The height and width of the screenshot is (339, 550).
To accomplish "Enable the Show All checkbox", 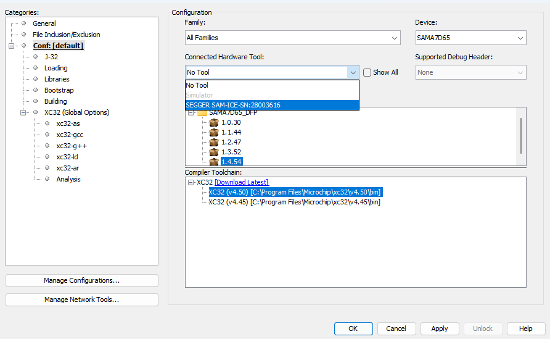I will pyautogui.click(x=367, y=72).
